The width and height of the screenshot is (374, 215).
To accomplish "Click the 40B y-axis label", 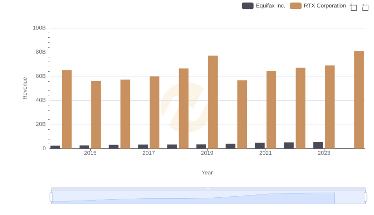I will 41,100.
